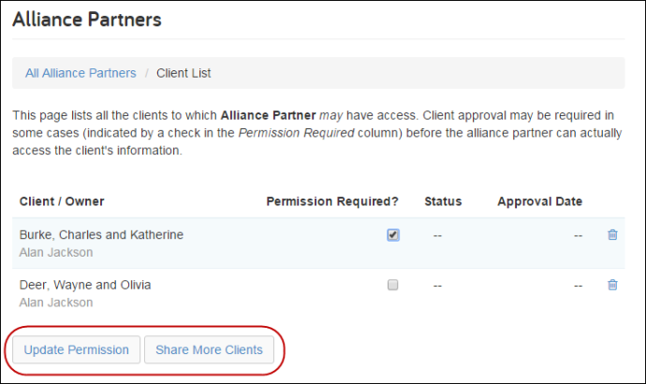Viewport: 646px width, 384px height.
Task: Click the Alliance Partners page heading
Action: 87,20
